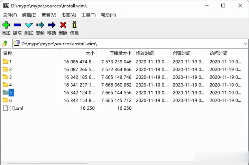Go up one folder level arrow icon
The height and width of the screenshot is (165, 249).
pyautogui.click(x=5, y=43)
